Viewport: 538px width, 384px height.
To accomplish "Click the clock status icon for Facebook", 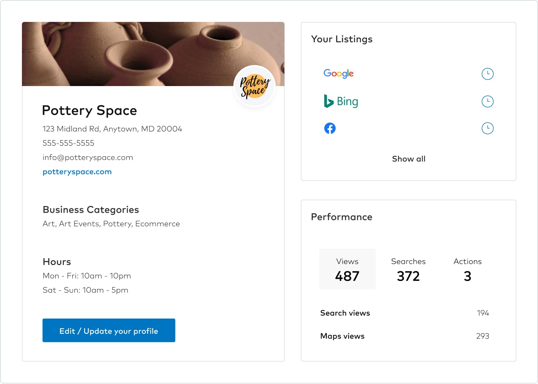I will tap(487, 128).
